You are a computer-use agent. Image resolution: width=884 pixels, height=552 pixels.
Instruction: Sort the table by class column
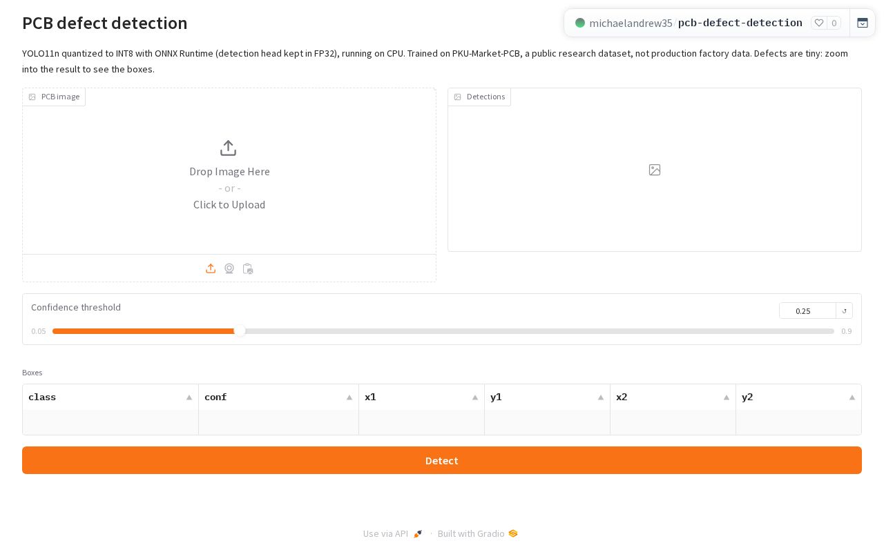[189, 397]
